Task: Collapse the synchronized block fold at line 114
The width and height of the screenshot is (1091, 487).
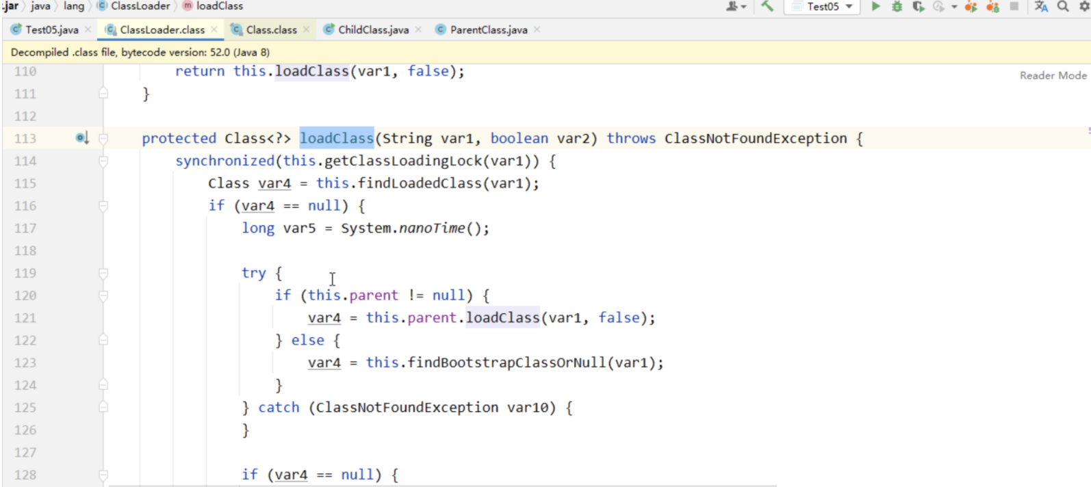Action: (103, 161)
